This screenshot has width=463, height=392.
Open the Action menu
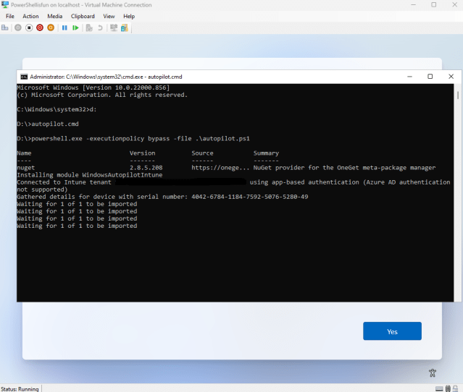[30, 16]
